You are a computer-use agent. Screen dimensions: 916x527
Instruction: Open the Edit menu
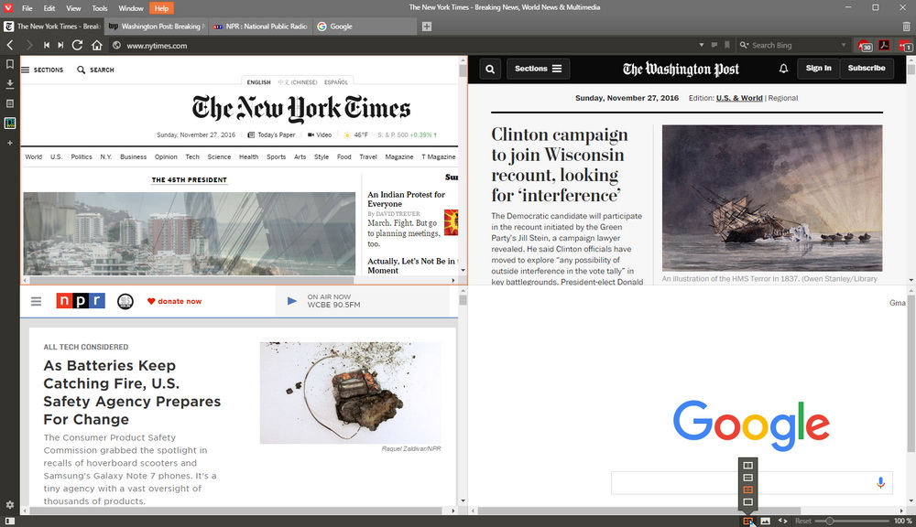point(49,8)
